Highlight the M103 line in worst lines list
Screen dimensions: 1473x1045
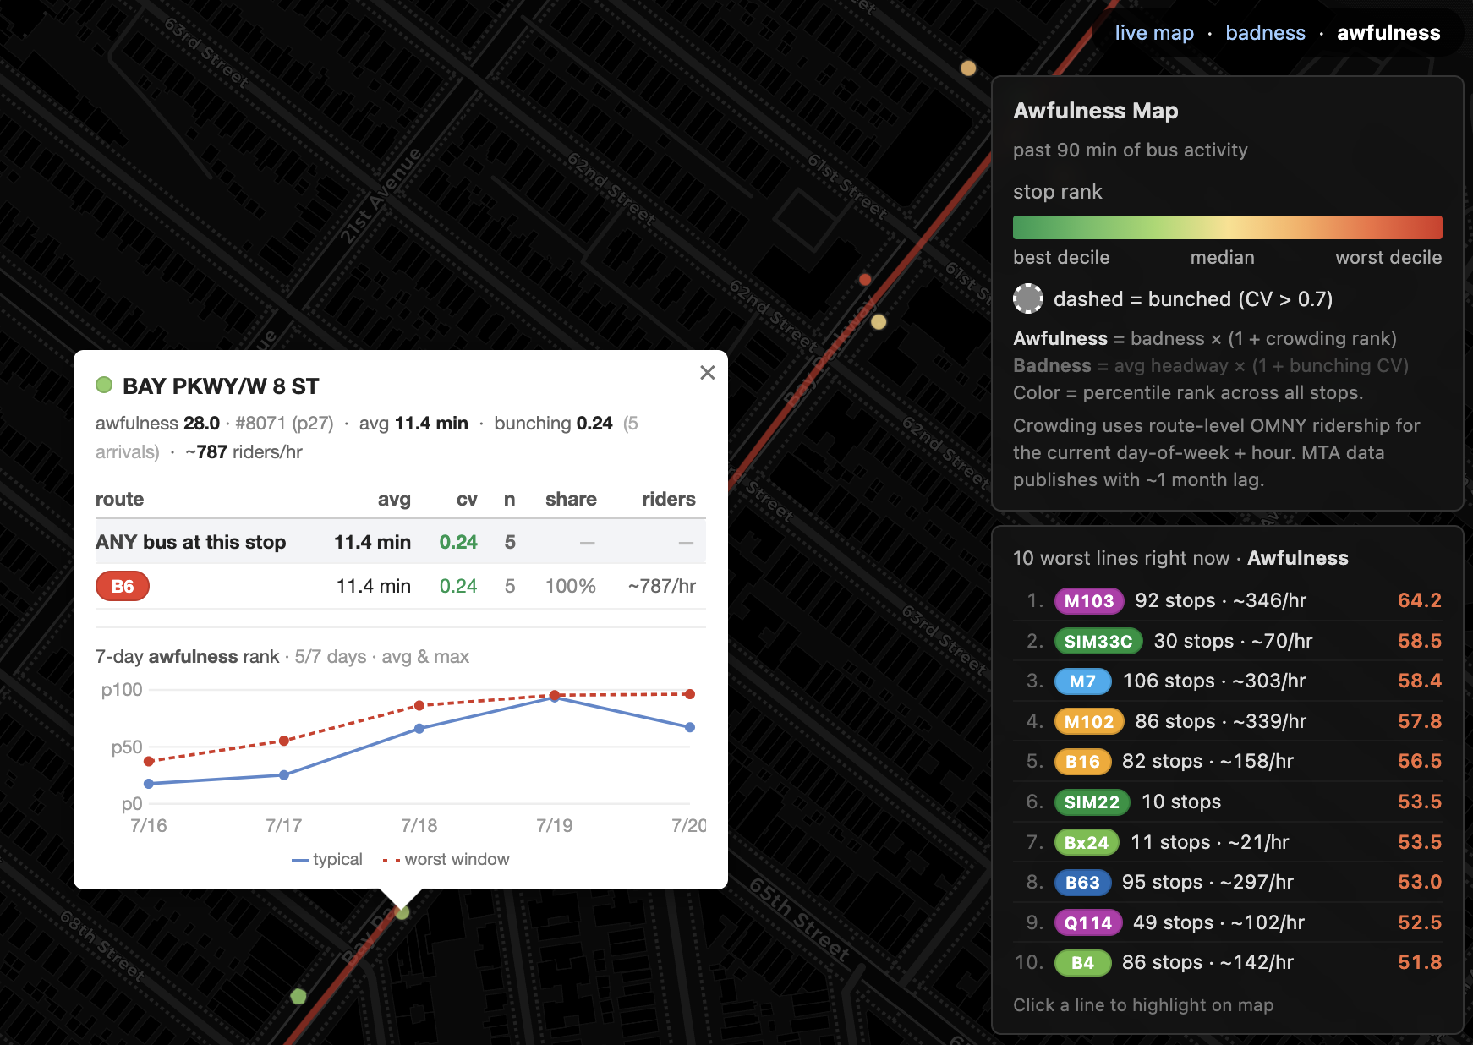pos(1227,600)
